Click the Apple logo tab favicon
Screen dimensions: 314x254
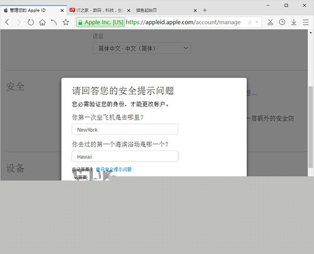6,10
